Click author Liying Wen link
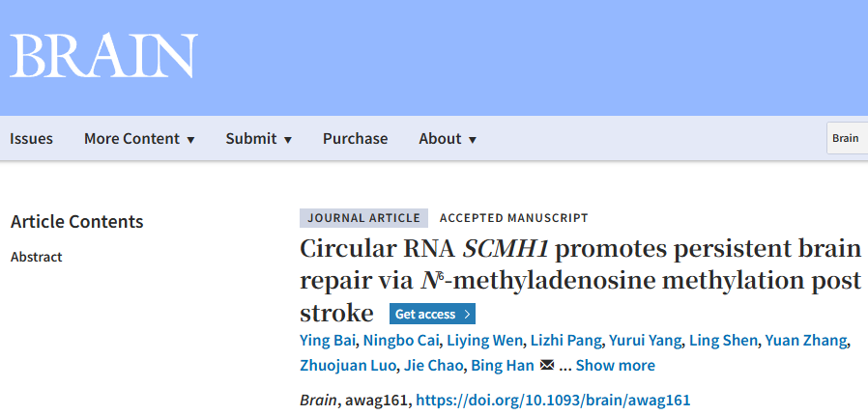The height and width of the screenshot is (415, 868). pyautogui.click(x=485, y=341)
